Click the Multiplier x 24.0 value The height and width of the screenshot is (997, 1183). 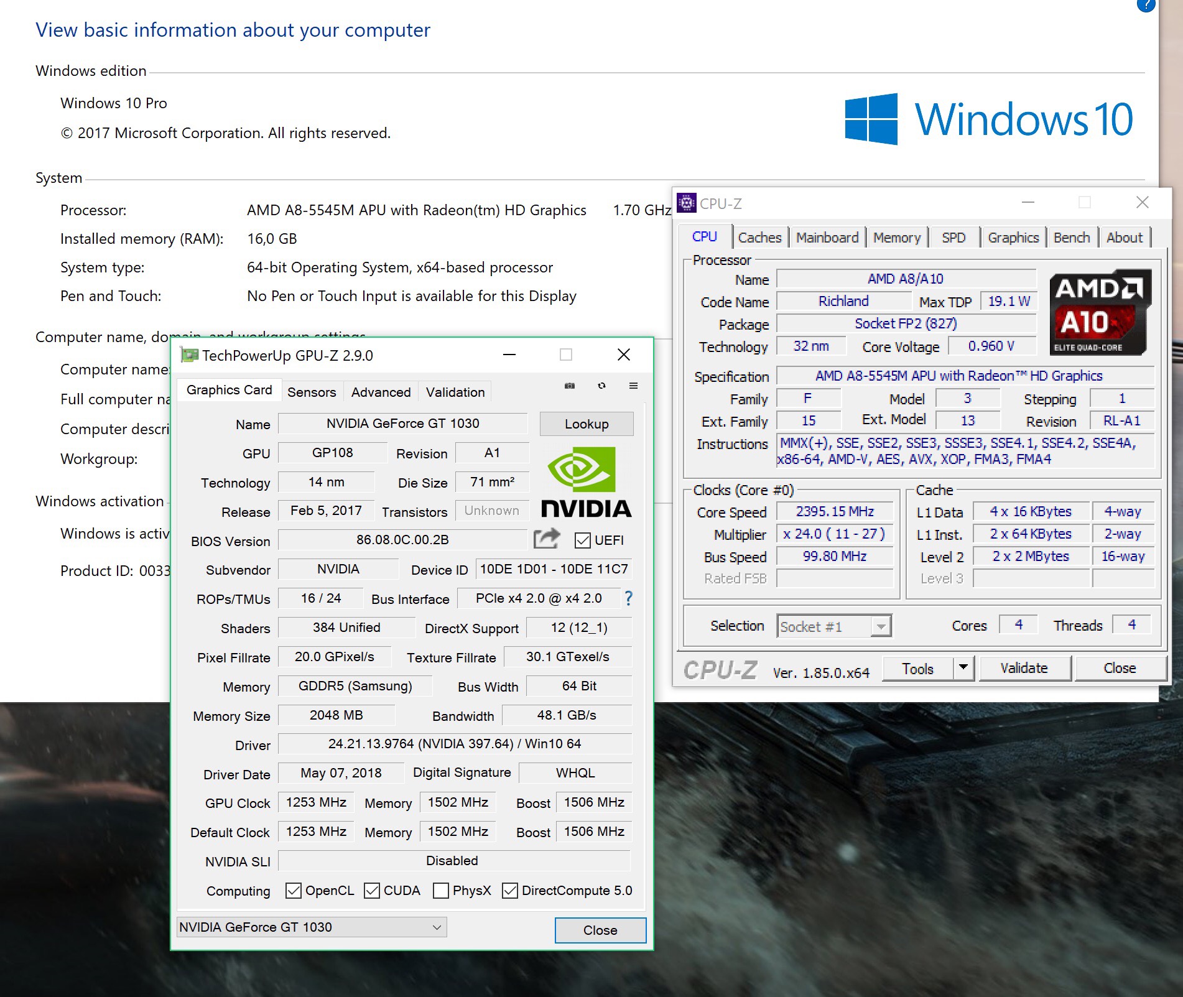click(835, 534)
